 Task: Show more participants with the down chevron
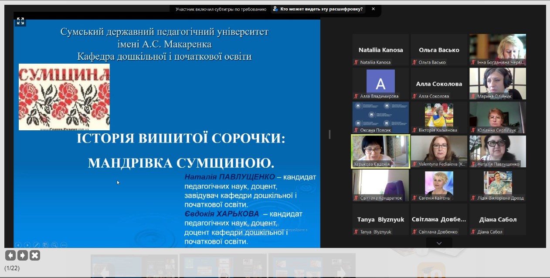439,243
